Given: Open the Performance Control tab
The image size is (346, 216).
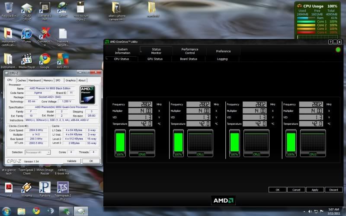Looking at the screenshot, I should (190, 51).
